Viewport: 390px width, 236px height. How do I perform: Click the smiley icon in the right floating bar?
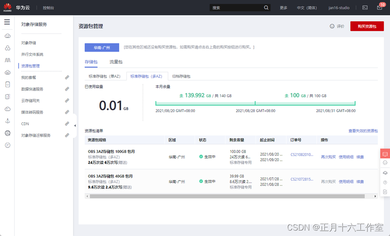point(385,163)
